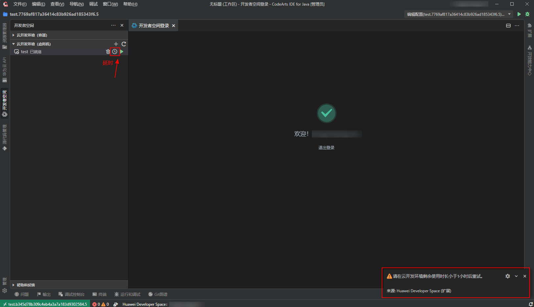Open the 问题 bottom panel tab
Image resolution: width=534 pixels, height=307 pixels.
22,295
